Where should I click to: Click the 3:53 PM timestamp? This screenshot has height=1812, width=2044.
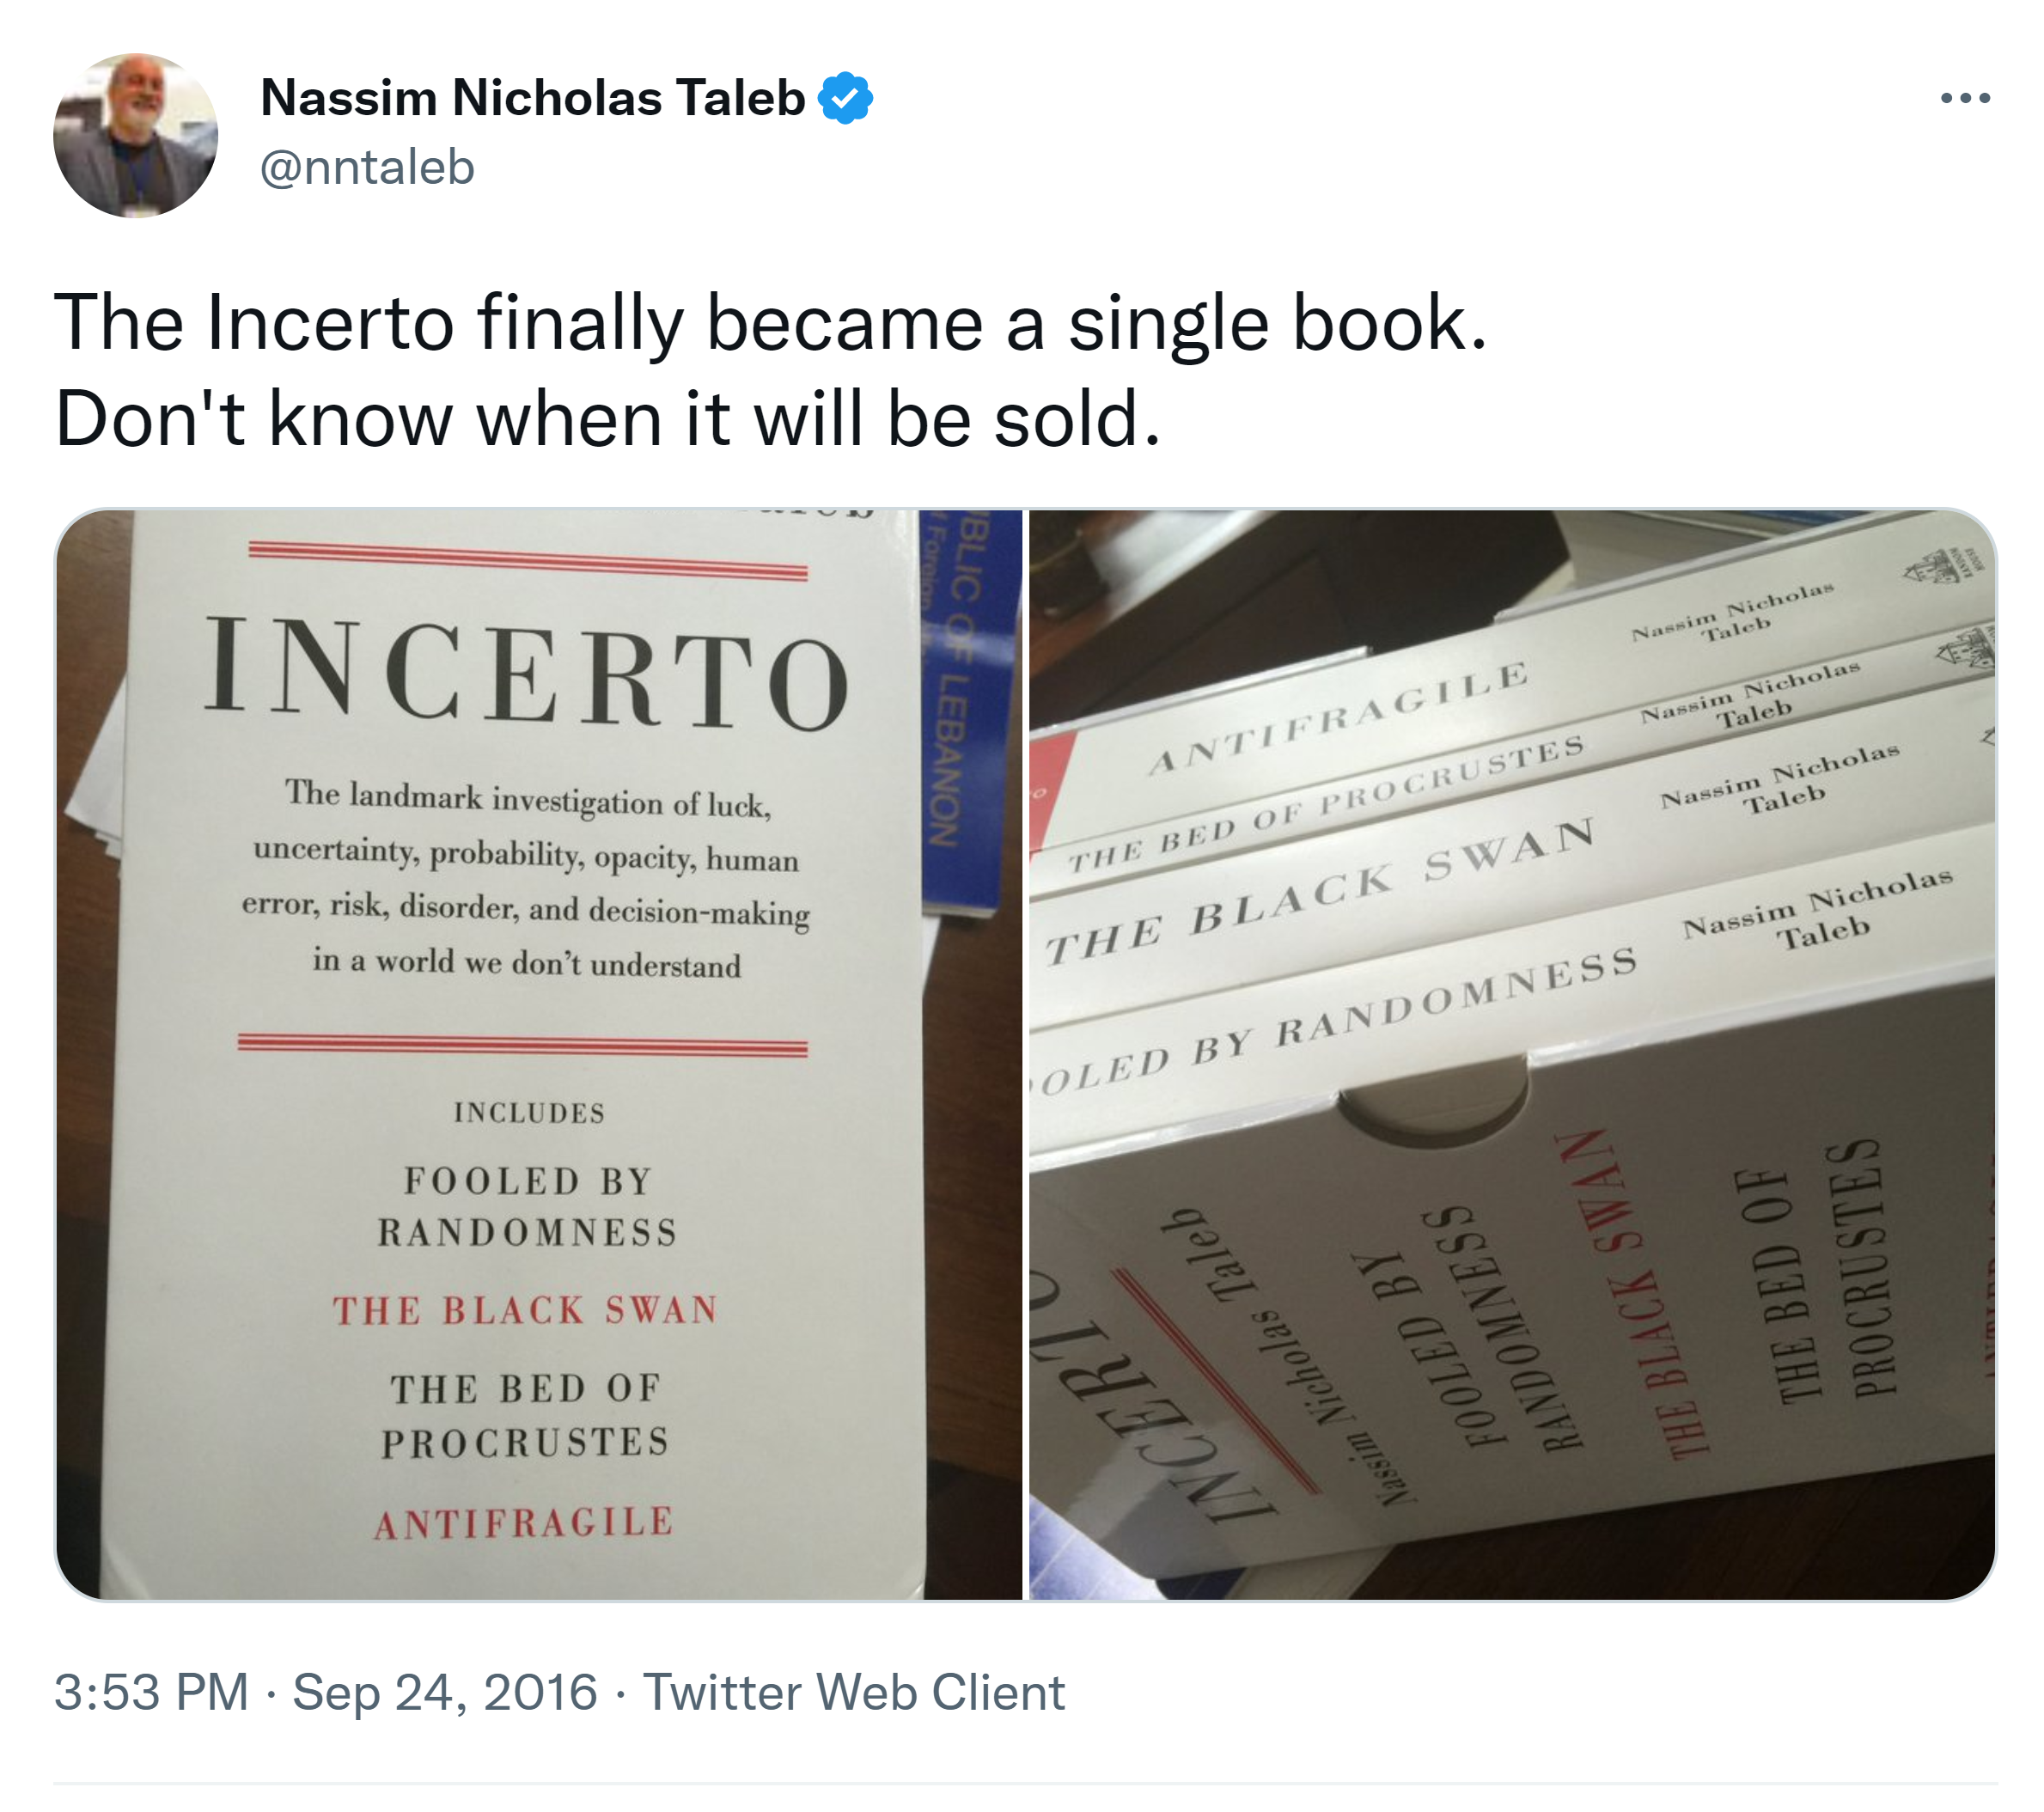[151, 1692]
